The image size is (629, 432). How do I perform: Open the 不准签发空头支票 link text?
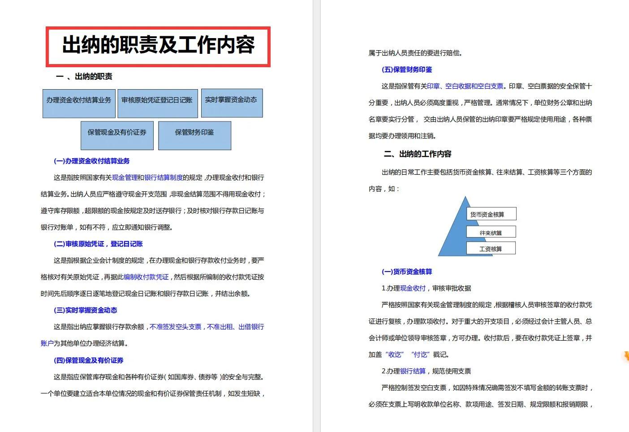coord(175,327)
